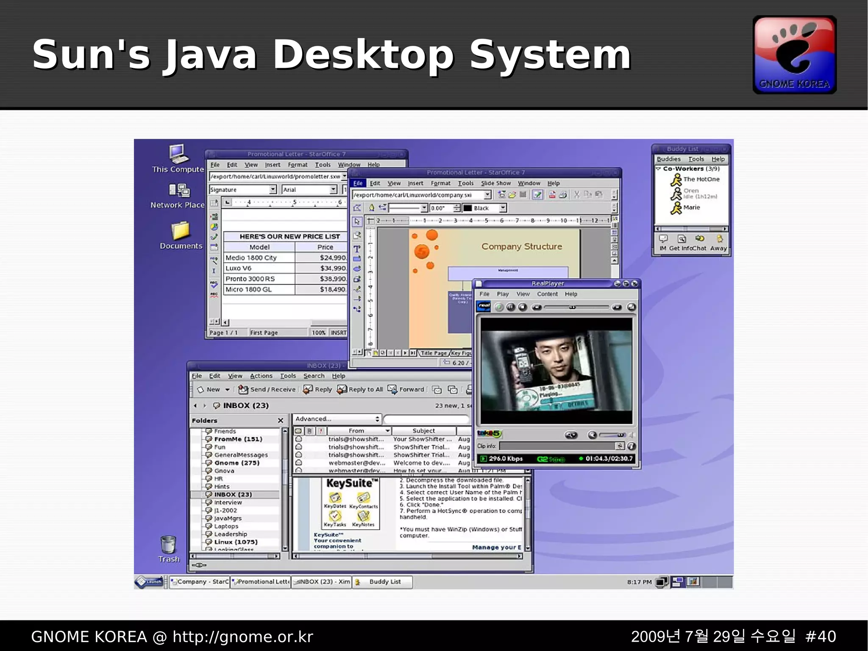Select buddy The HotOne
The height and width of the screenshot is (651, 868).
tap(695, 179)
